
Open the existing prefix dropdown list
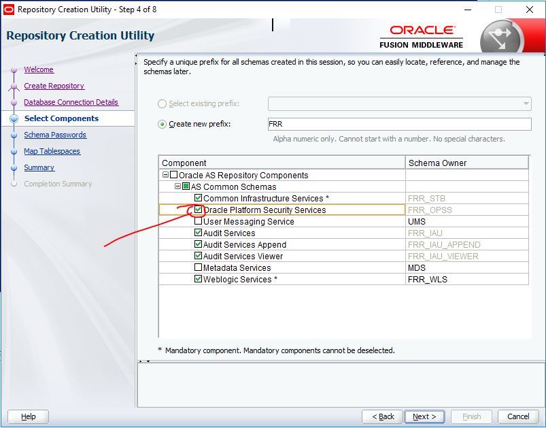524,103
